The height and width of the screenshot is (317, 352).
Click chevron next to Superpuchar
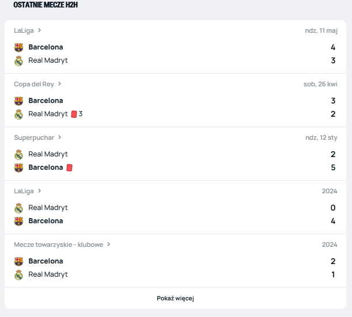click(59, 138)
